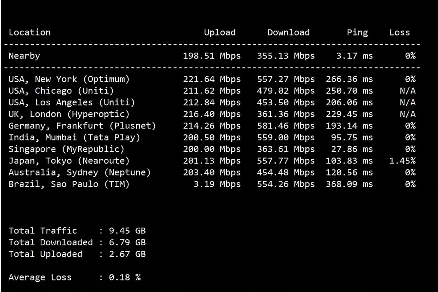The width and height of the screenshot is (438, 292).
Task: Click New York download 557.27 Mbps
Action: click(x=286, y=79)
